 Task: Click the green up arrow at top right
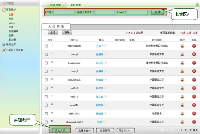[197, 5]
